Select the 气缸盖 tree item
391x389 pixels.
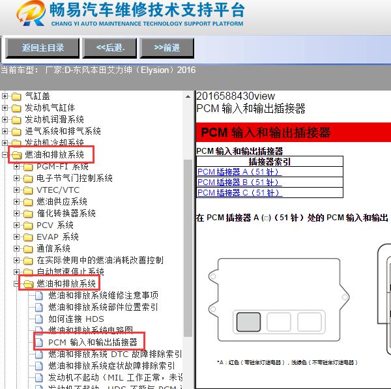[37, 96]
